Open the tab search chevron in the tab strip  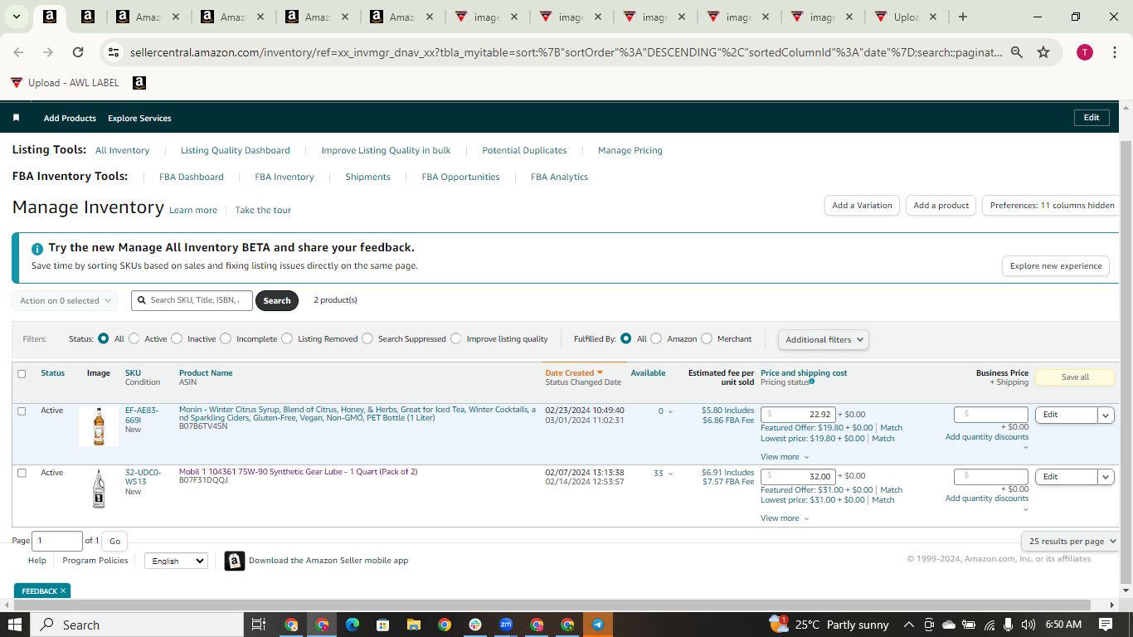(x=16, y=17)
